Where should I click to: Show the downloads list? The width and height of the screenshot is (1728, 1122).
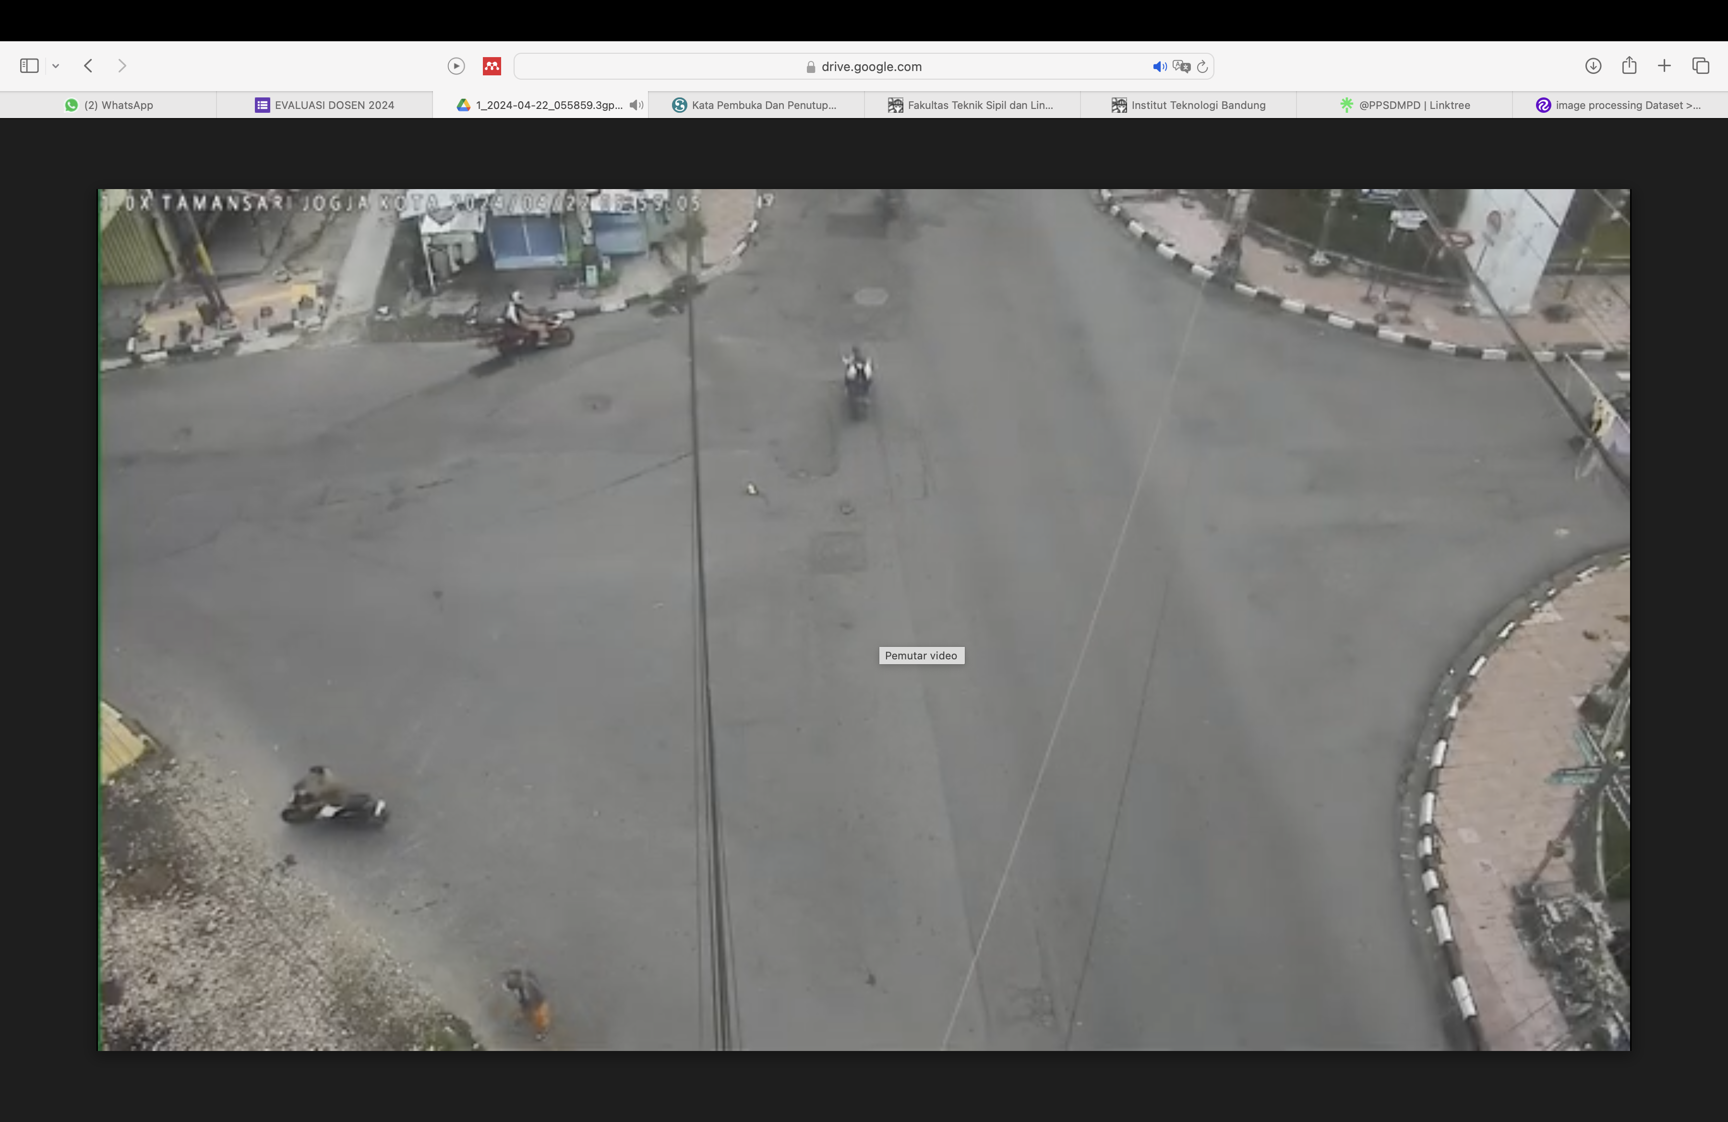(1593, 66)
